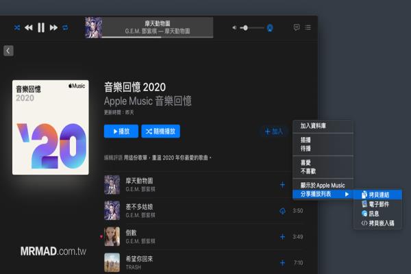
Task: Toggle shuffle playback icon
Action: tap(17, 27)
